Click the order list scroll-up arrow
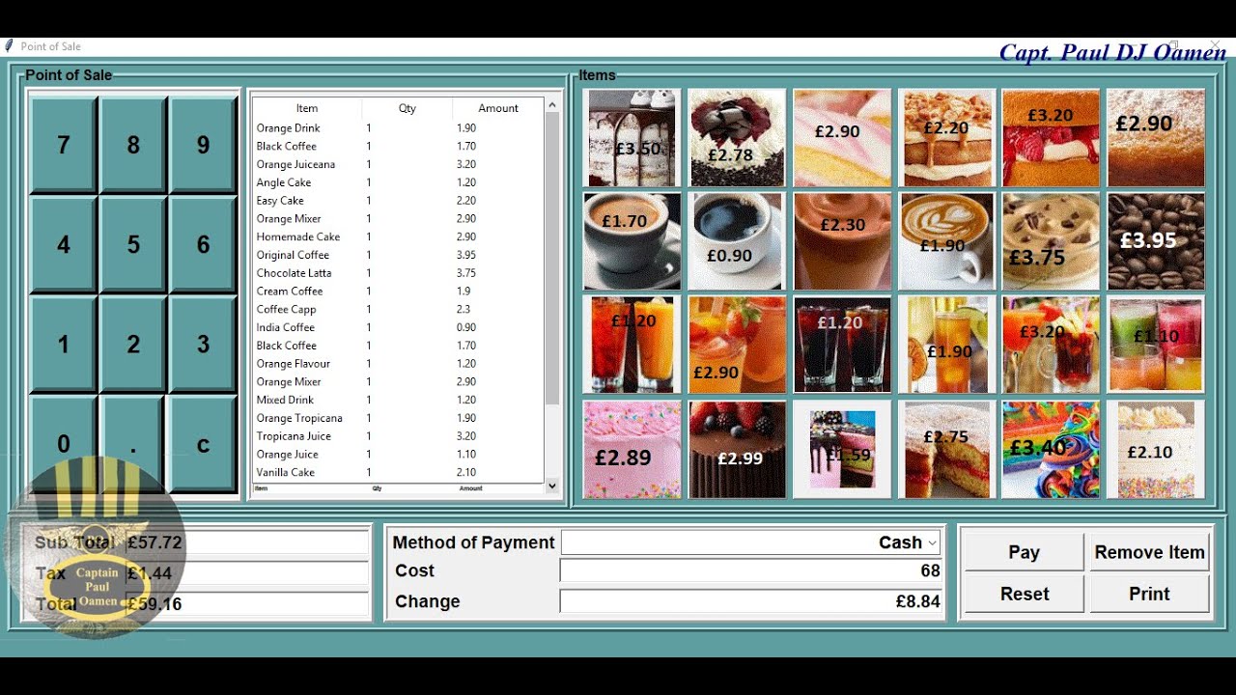 point(552,105)
